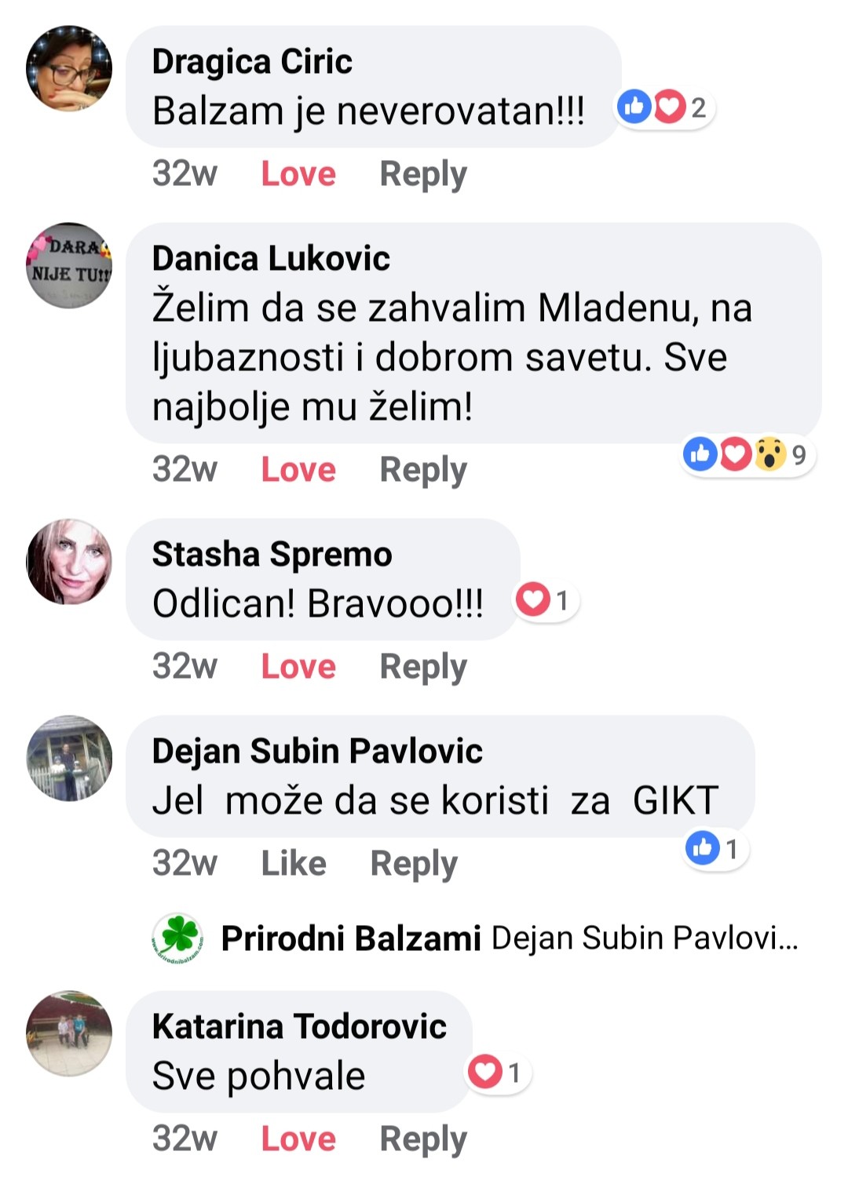The image size is (848, 1184).
Task: Open the Dejan Subin Pavlovic name link
Action: coord(317,751)
